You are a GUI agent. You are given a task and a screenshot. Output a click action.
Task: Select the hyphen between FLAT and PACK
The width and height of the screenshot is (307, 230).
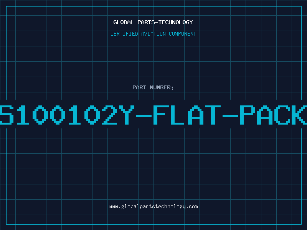point(230,116)
